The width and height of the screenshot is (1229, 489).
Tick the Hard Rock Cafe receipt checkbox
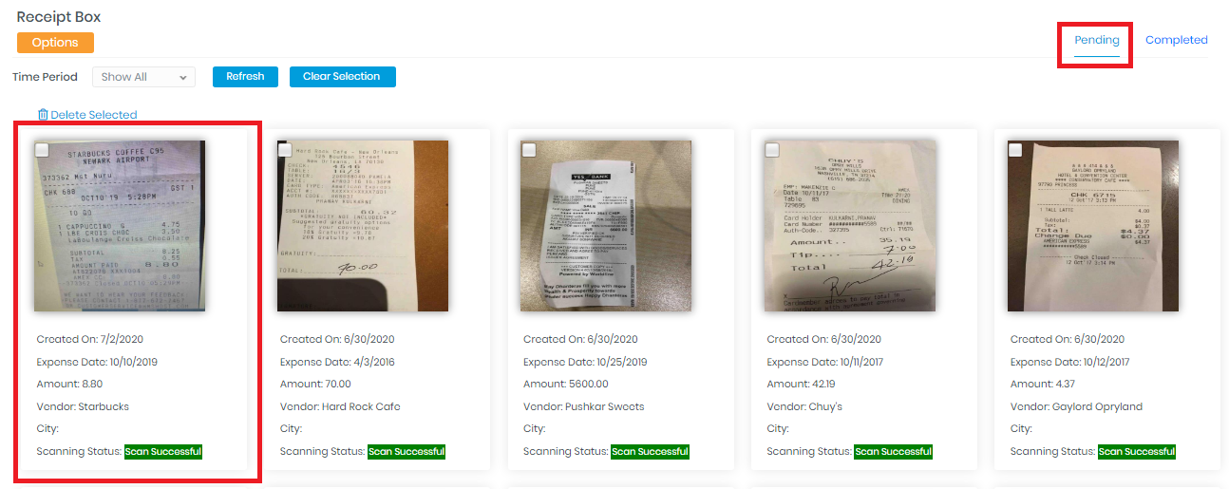(x=285, y=150)
